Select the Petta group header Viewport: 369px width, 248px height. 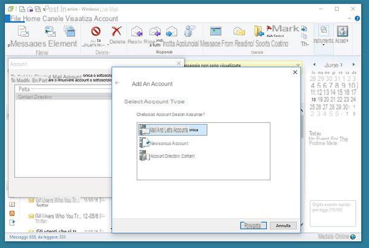pos(24,89)
